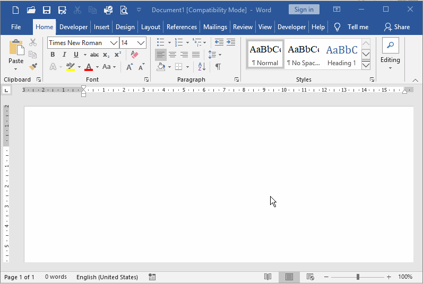The image size is (423, 284).
Task: Open the View tab
Action: [265, 27]
